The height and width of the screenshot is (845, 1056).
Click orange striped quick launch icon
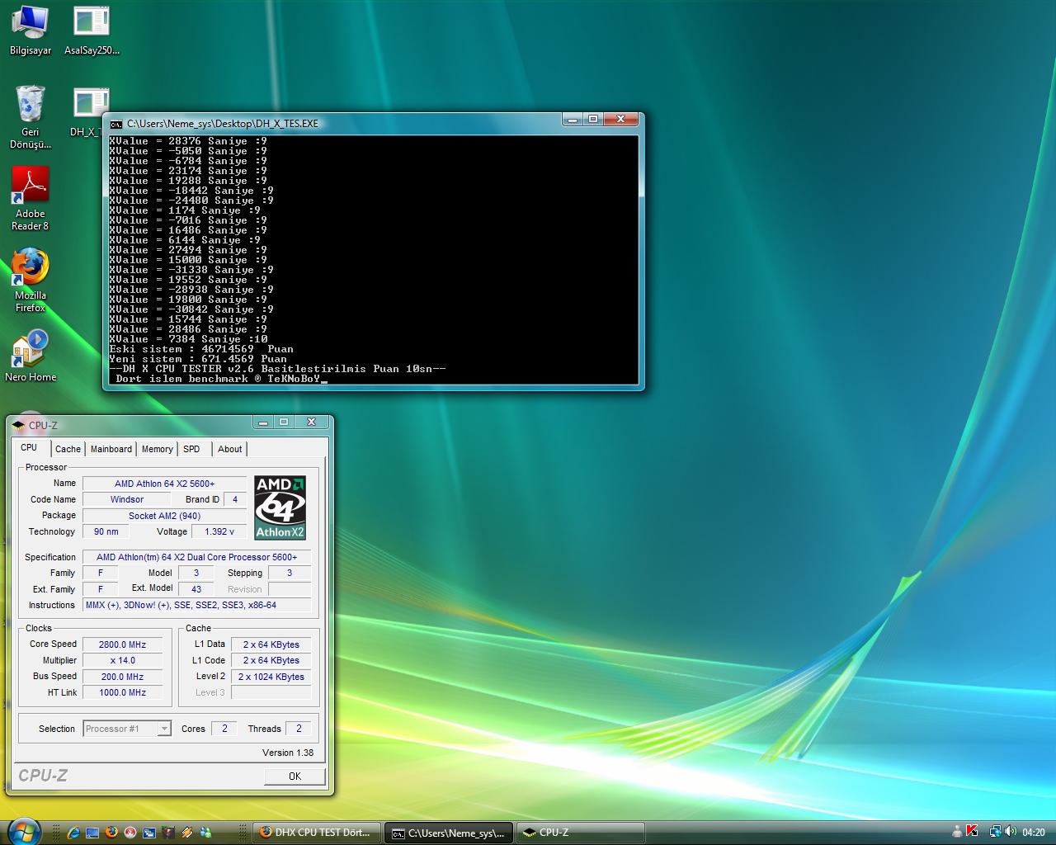(187, 833)
